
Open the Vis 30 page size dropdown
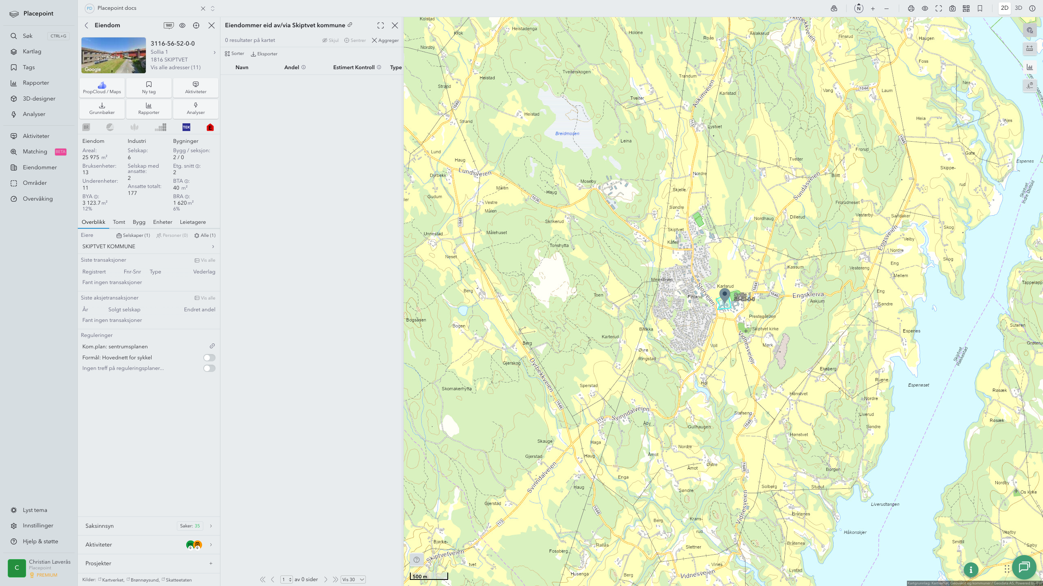coord(353,579)
